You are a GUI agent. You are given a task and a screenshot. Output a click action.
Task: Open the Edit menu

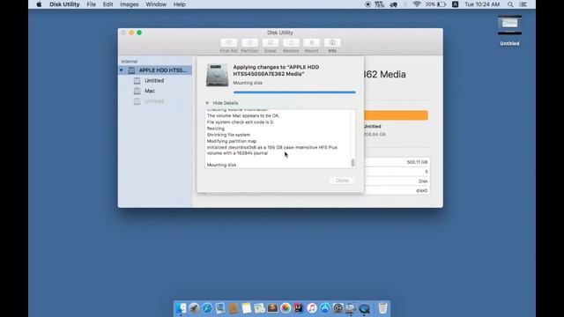[x=108, y=4]
